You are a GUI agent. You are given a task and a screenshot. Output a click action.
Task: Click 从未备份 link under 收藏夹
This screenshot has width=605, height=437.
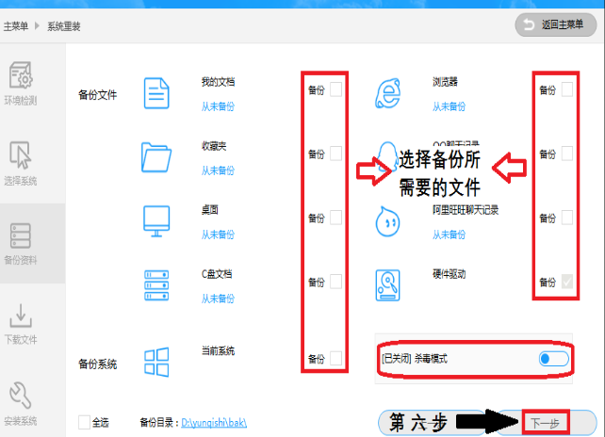pos(218,170)
